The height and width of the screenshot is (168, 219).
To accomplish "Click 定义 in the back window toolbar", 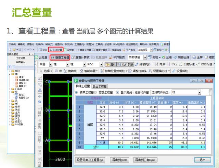I will [x=43, y=50].
